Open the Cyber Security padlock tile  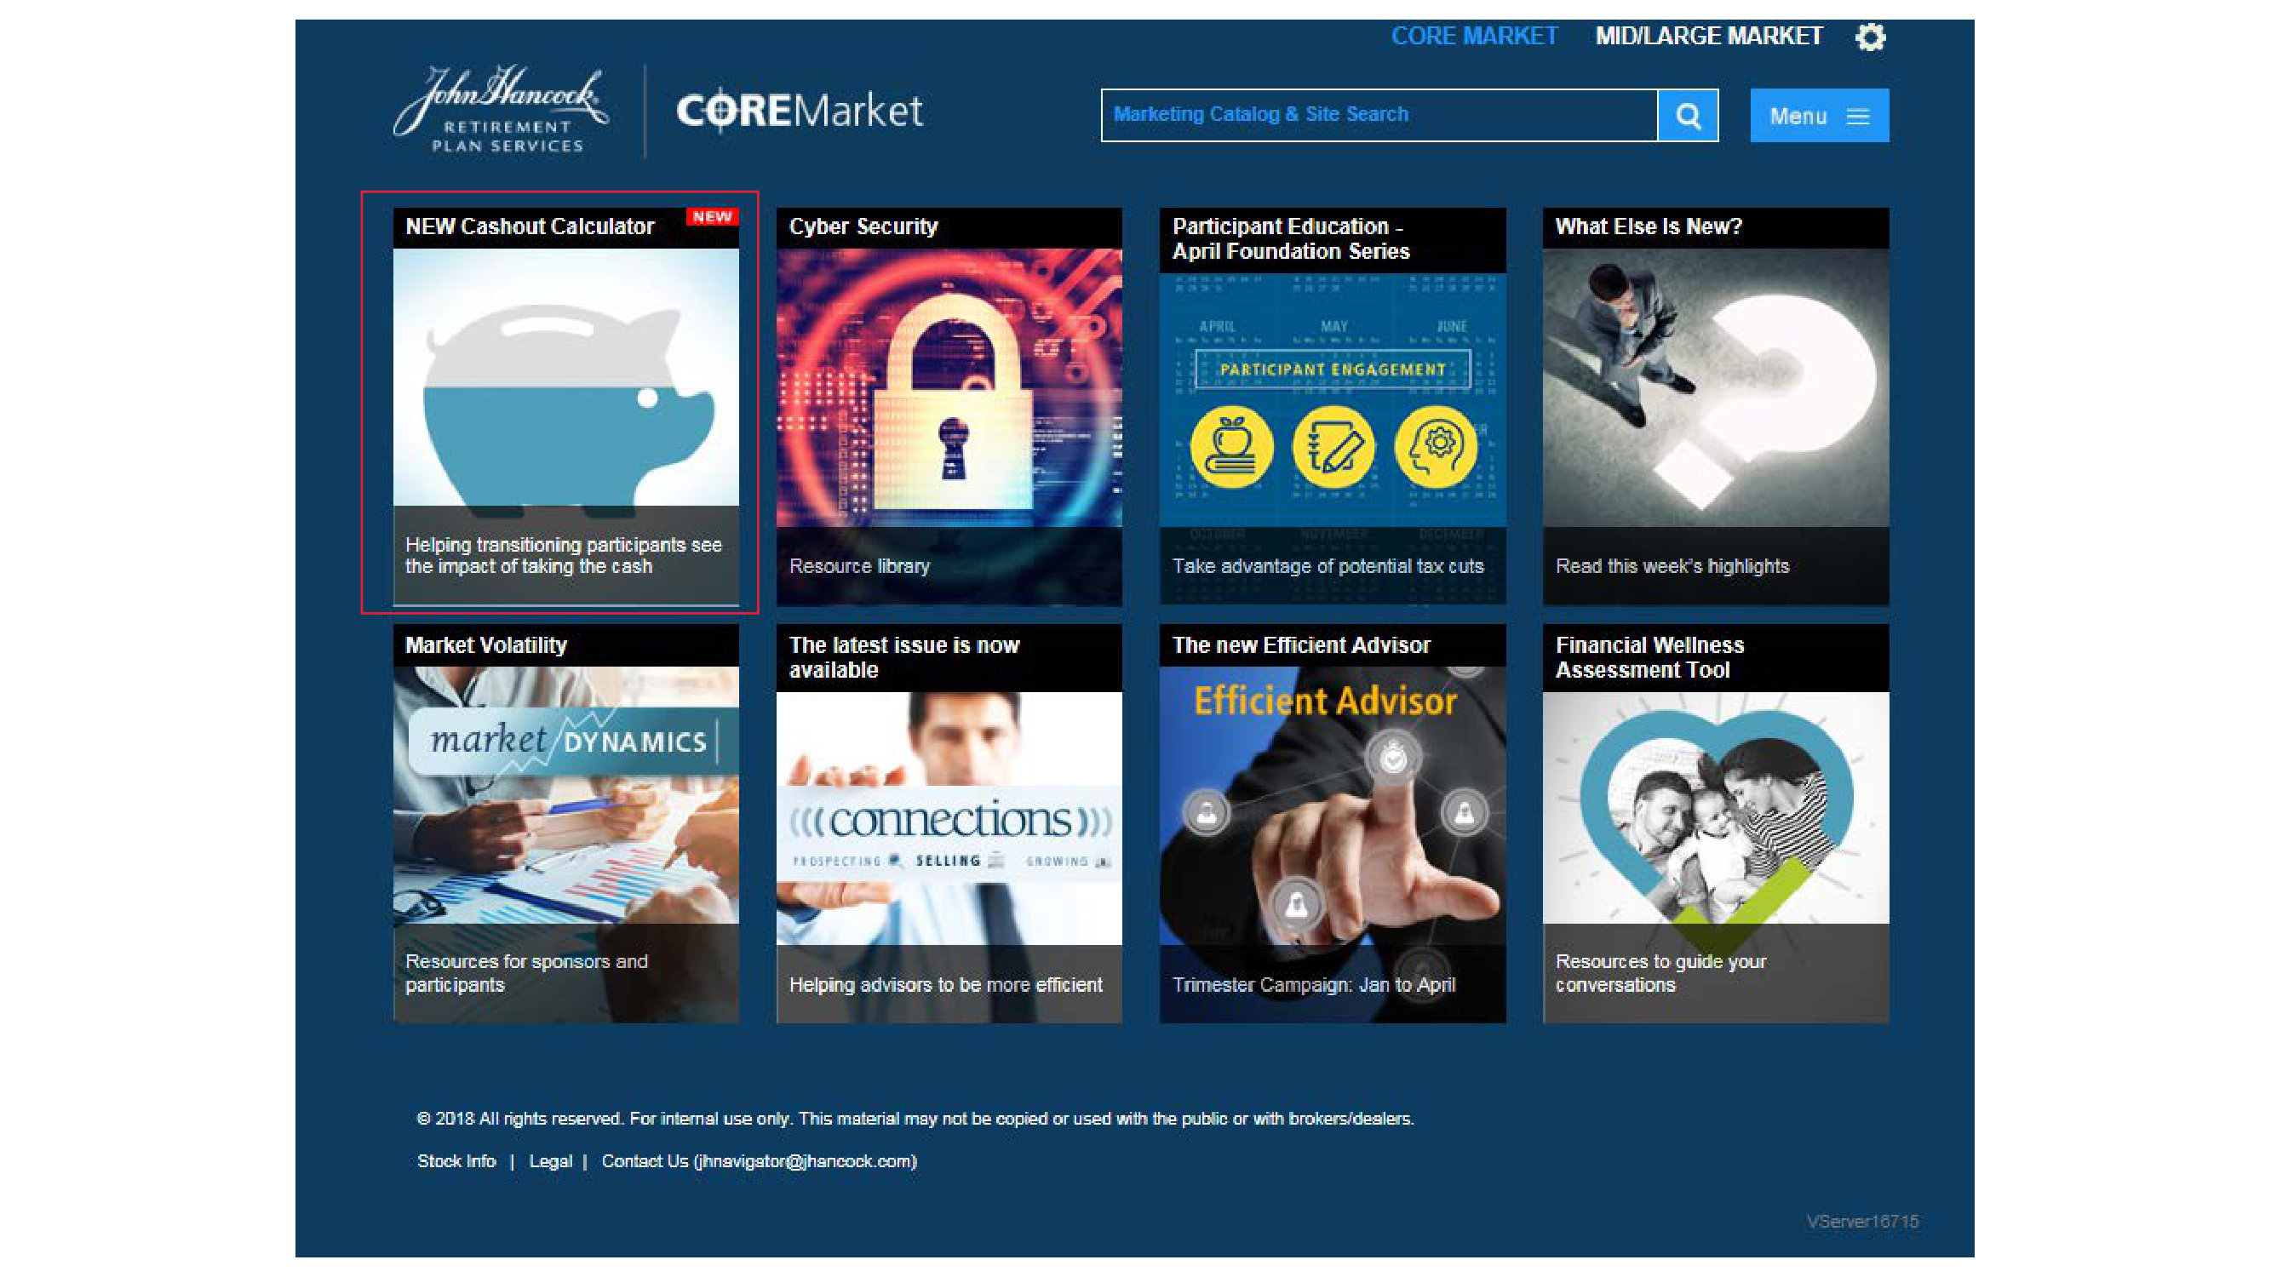pyautogui.click(x=949, y=387)
